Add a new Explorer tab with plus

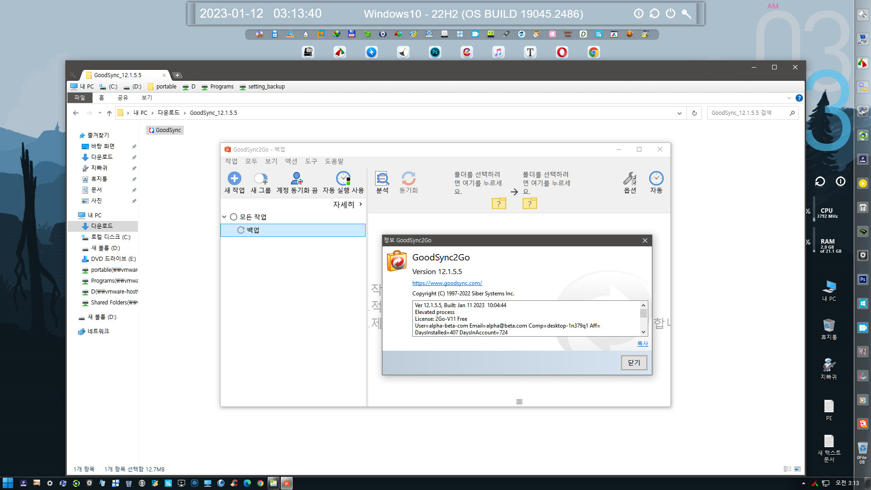(x=177, y=75)
